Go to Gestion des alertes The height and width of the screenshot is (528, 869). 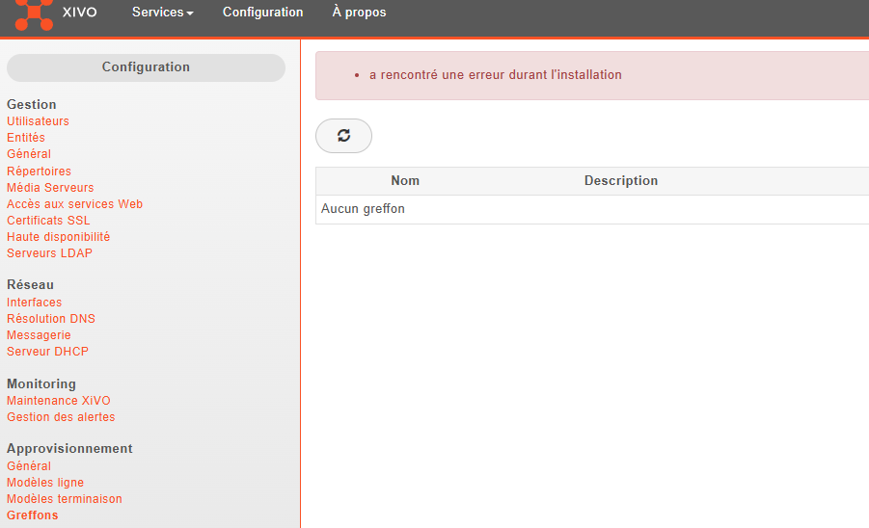61,417
